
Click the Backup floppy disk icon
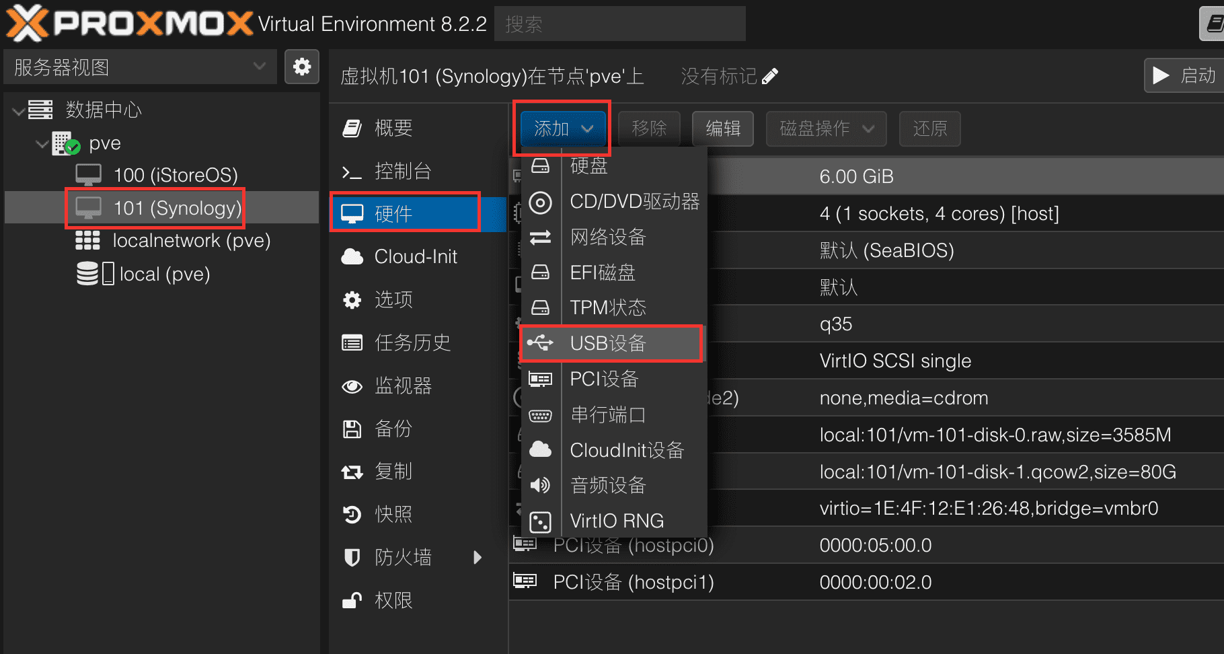pyautogui.click(x=352, y=429)
